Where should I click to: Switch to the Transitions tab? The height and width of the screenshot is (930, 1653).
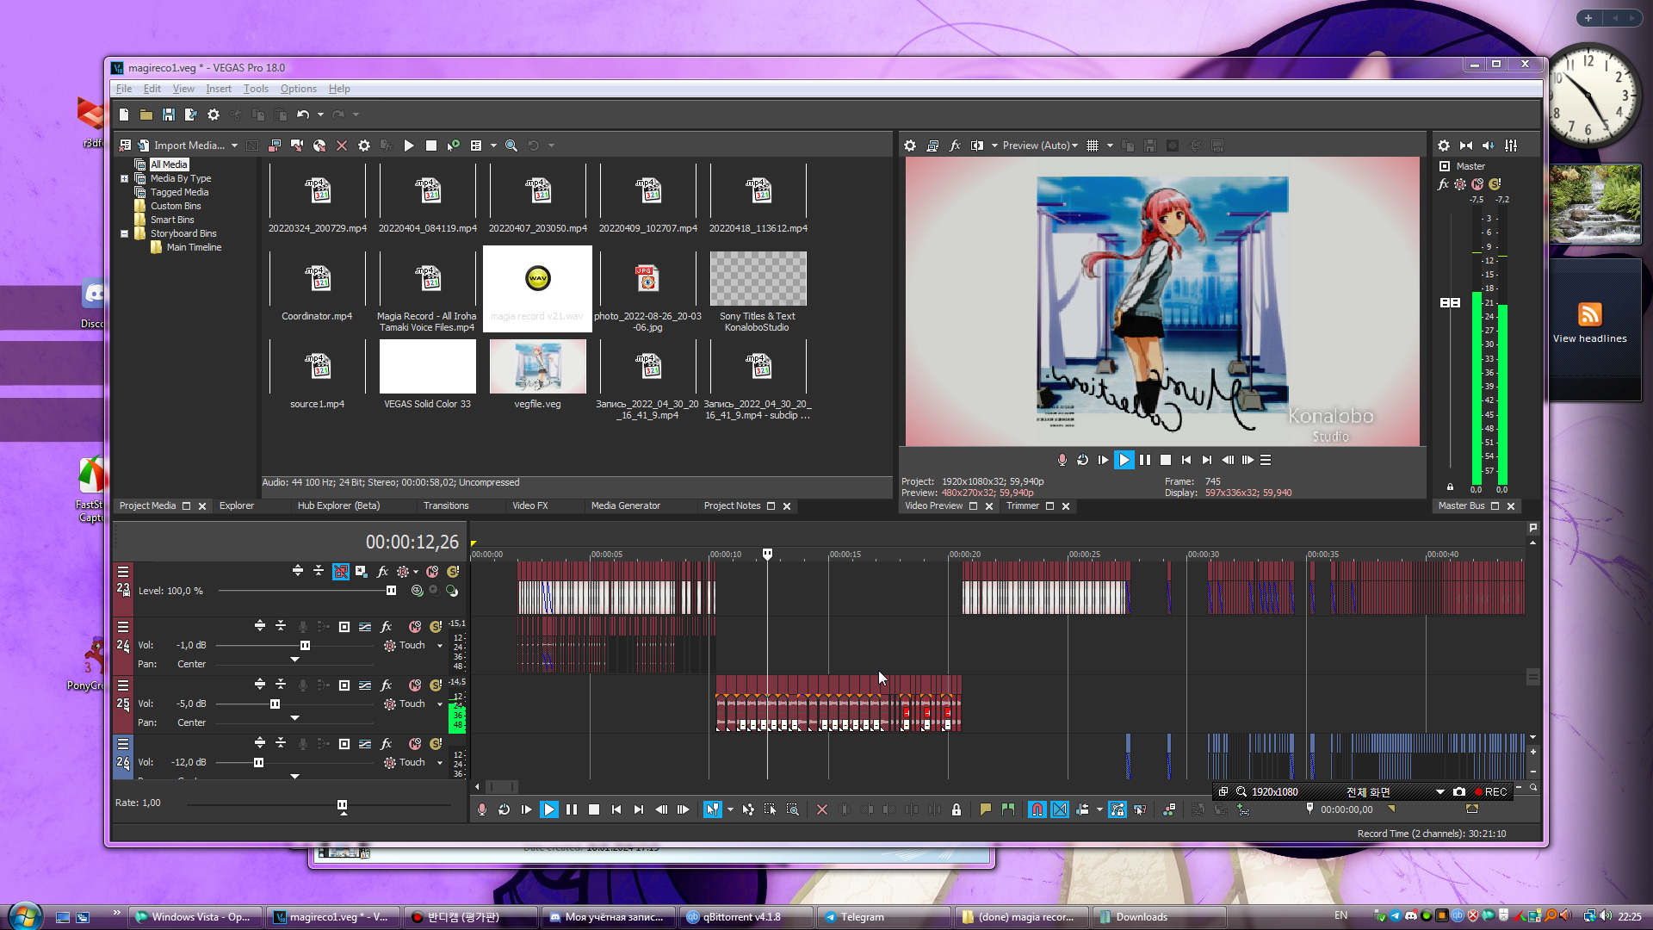pos(445,506)
